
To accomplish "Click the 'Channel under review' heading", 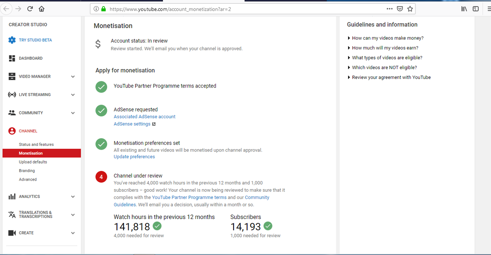I will click(138, 176).
